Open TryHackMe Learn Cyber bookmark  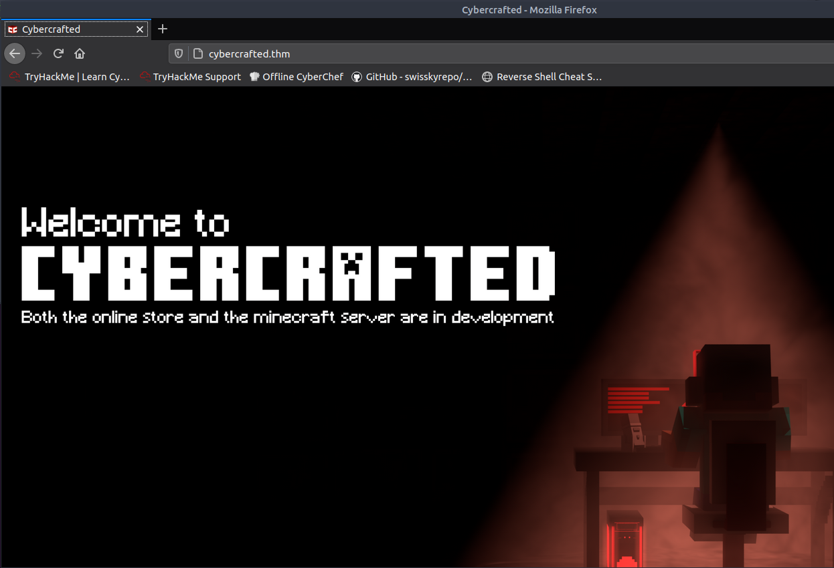pos(70,77)
